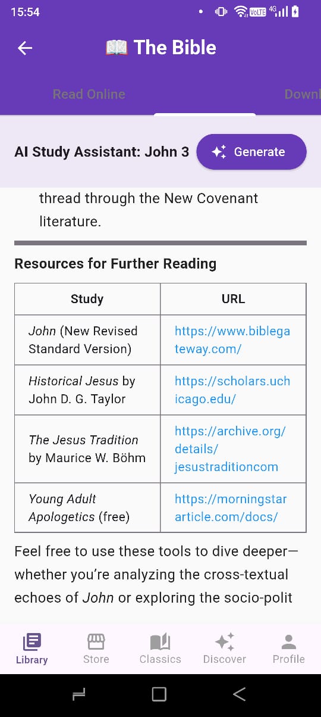Viewport: 321px width, 717px height.
Task: Switch to the Read Online tab
Action: pyautogui.click(x=89, y=94)
